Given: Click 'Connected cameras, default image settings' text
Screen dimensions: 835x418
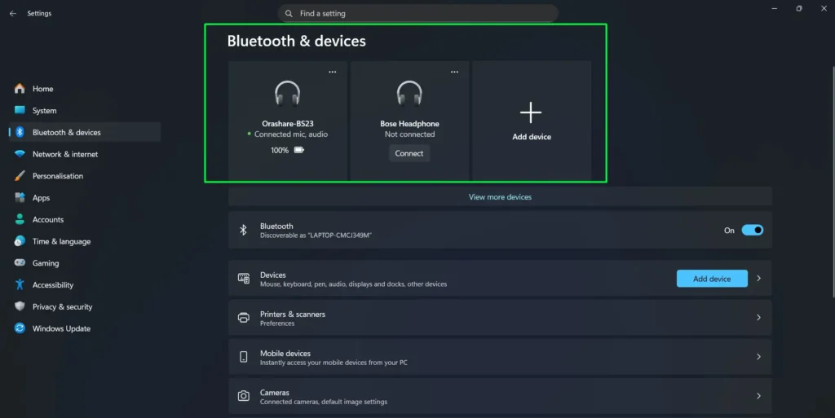Looking at the screenshot, I should pos(323,402).
